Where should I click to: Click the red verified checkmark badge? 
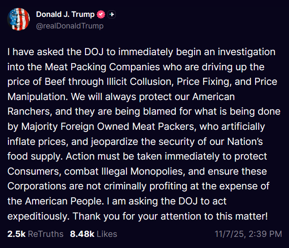[101, 15]
